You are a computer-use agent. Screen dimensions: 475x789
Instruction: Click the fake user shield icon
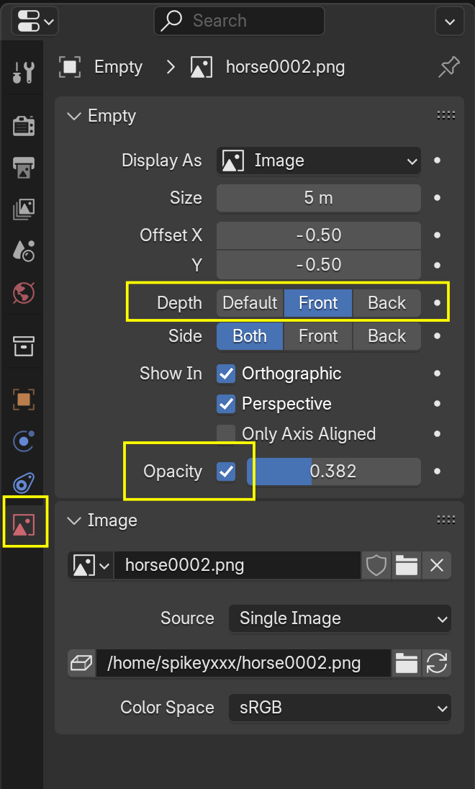tap(376, 566)
